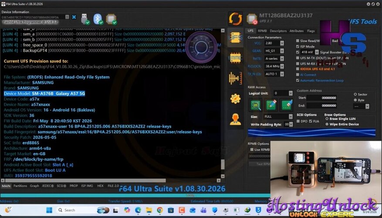The width and height of the screenshot is (382, 218).
Task: Click the USB connection status icon
Action: pyautogui.click(x=85, y=19)
